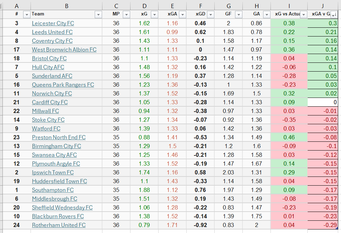341x233 pixels.
Task: Select Leicester's xGA v GA cell 0.3
Action: click(323, 23)
